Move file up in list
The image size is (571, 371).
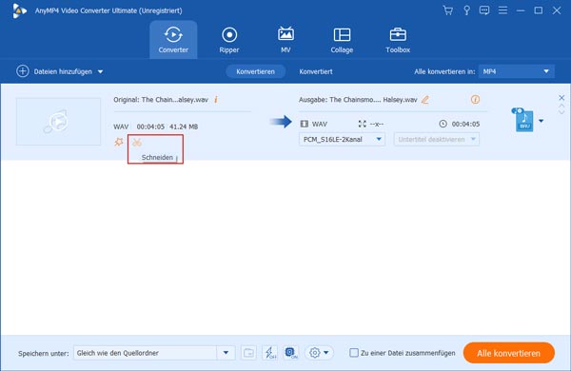tap(561, 107)
